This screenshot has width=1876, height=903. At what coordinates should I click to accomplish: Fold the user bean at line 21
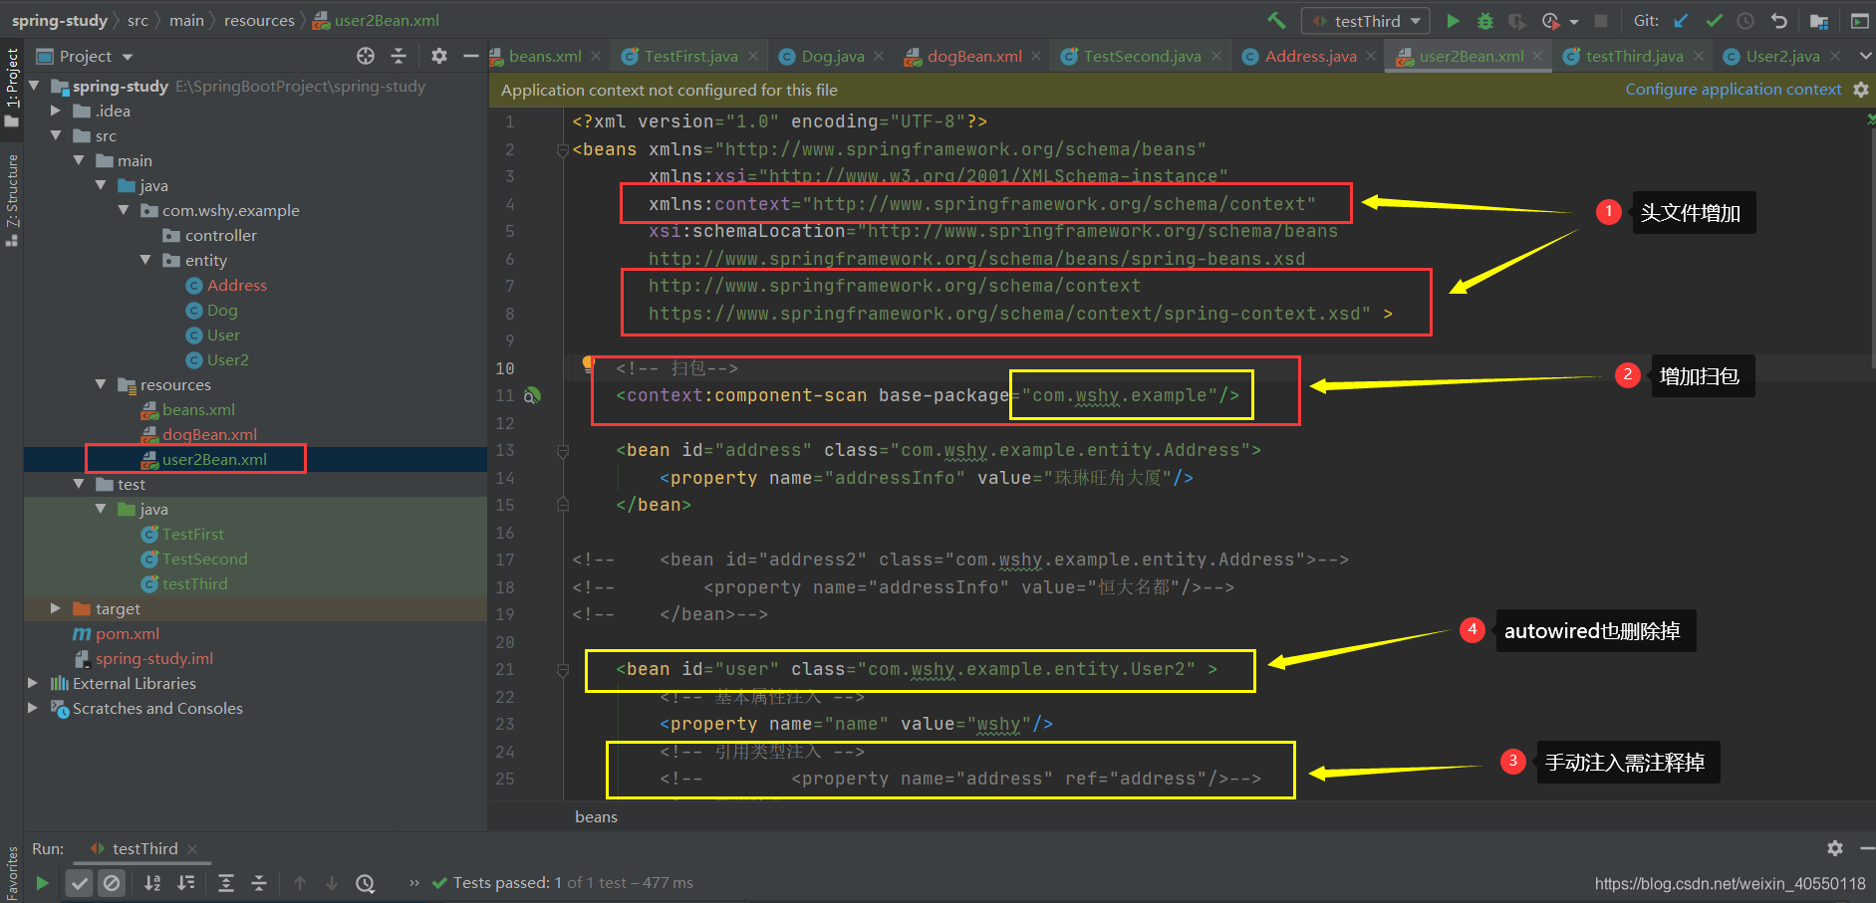[563, 670]
